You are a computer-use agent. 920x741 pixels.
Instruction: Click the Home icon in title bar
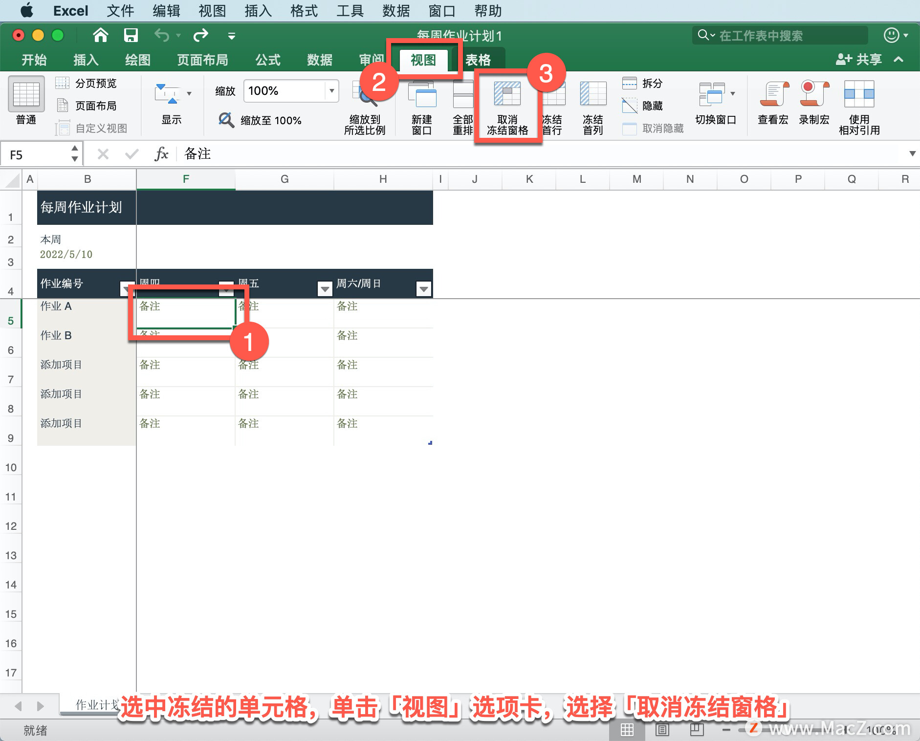[100, 35]
